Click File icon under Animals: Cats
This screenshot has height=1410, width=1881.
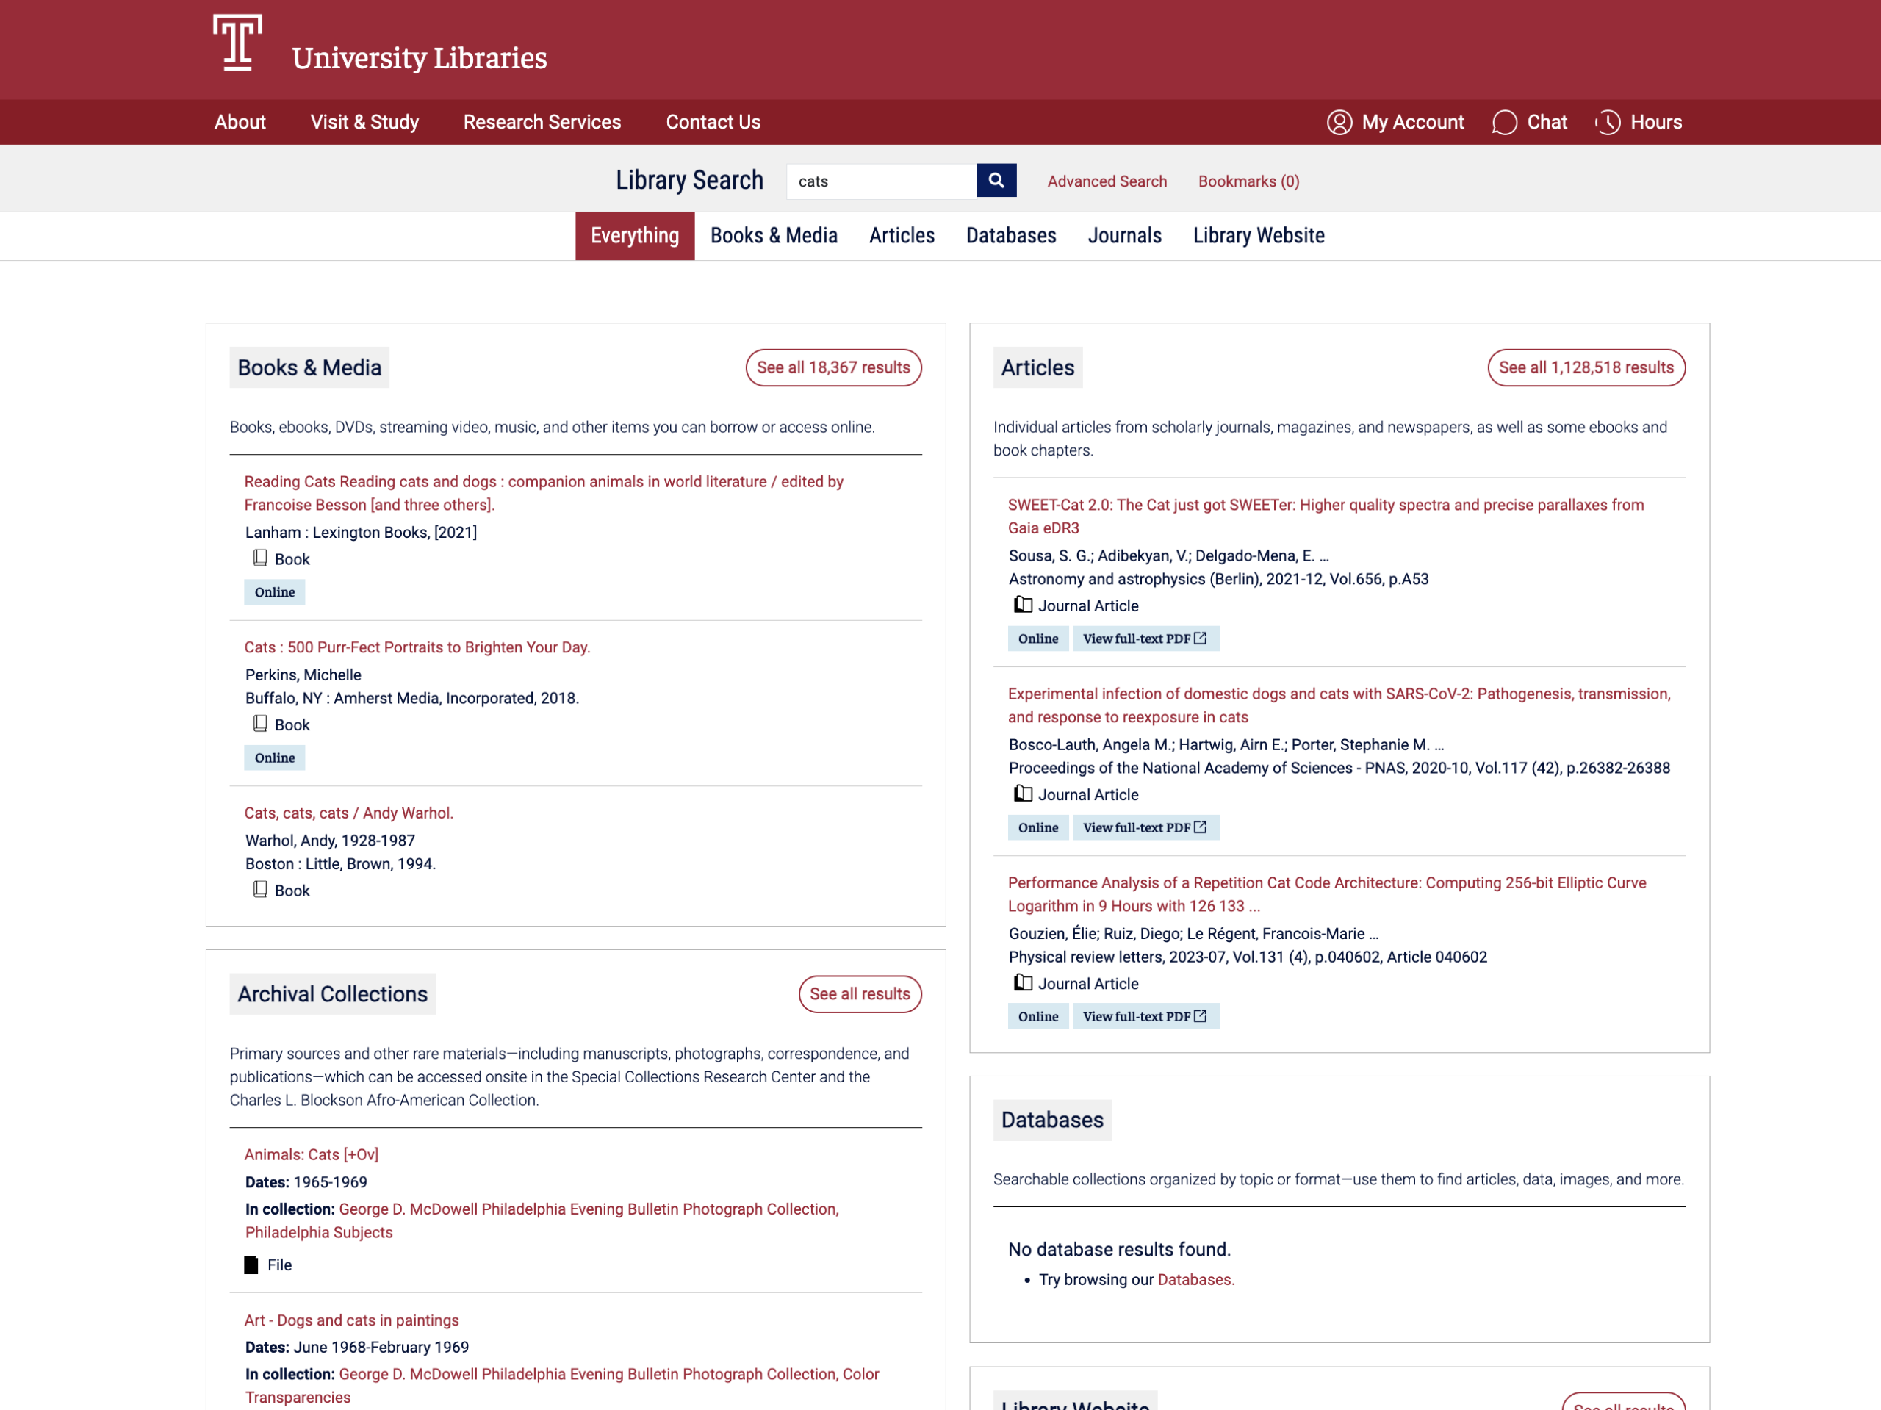pos(251,1265)
